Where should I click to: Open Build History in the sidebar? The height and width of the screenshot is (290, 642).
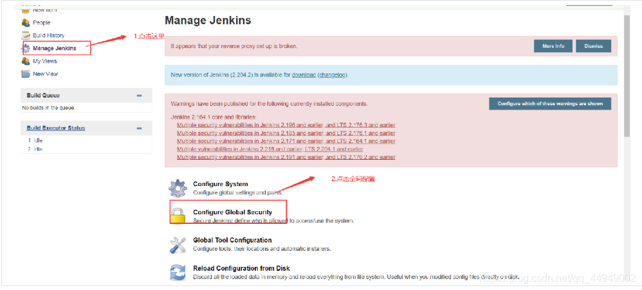[x=49, y=35]
